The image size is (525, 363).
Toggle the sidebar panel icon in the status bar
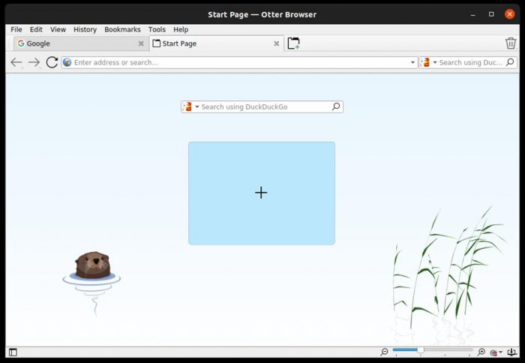[x=13, y=352]
